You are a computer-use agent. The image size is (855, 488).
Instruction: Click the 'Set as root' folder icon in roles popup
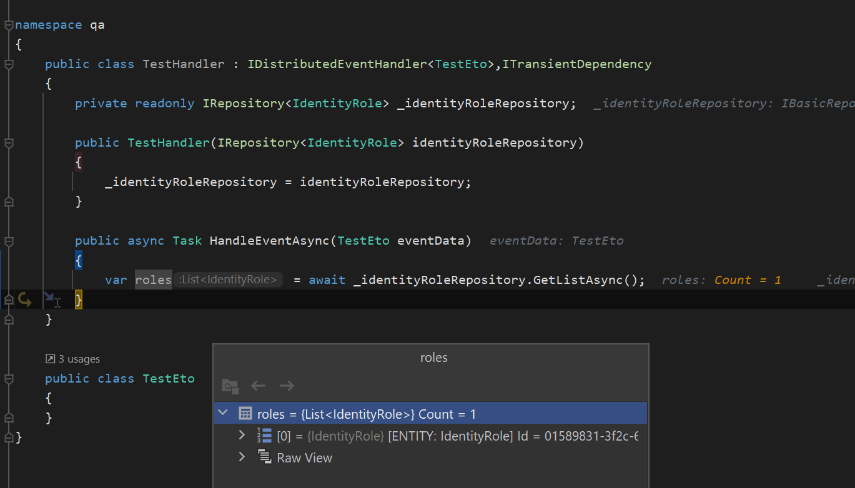coord(230,386)
